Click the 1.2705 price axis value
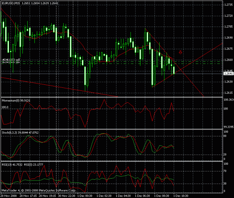The height and width of the screenshot is (198, 234). [228, 27]
